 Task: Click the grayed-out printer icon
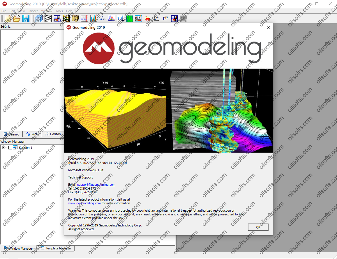tap(184, 19)
